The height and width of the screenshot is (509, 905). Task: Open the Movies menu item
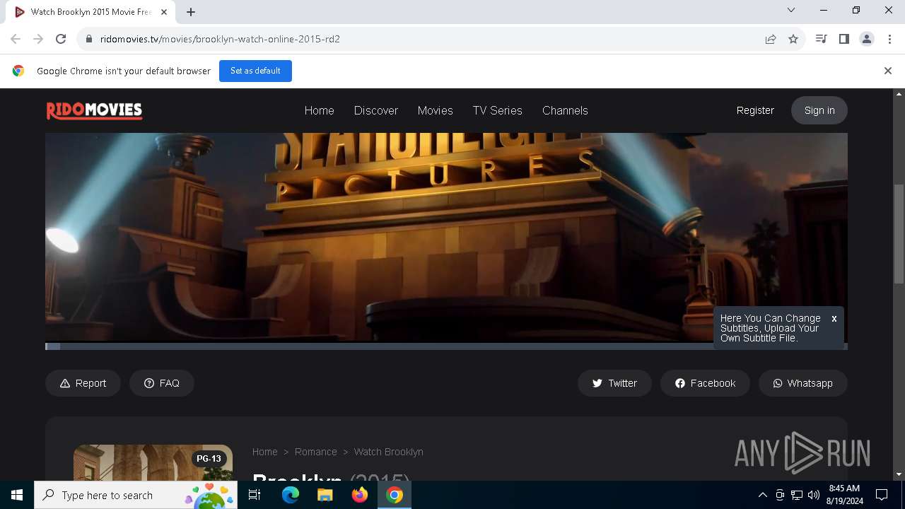coord(435,110)
